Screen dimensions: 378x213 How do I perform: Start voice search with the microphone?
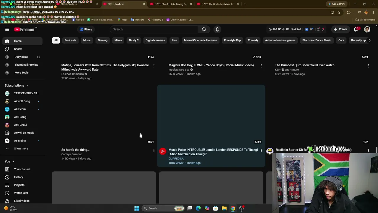pos(217,29)
